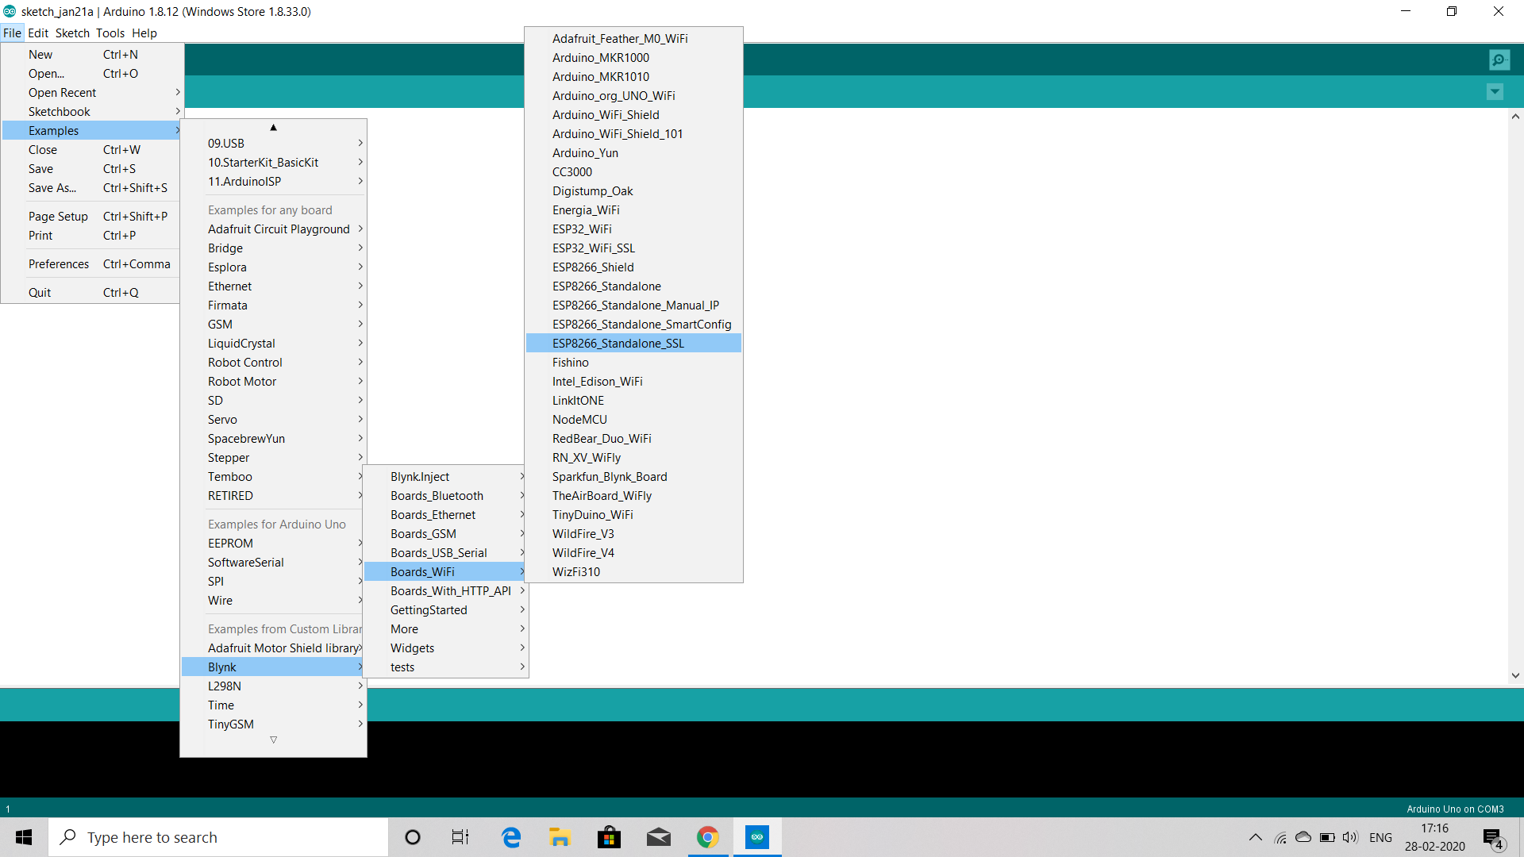Open the Serial Monitor magnifier icon
Image resolution: width=1524 pixels, height=857 pixels.
(1499, 60)
